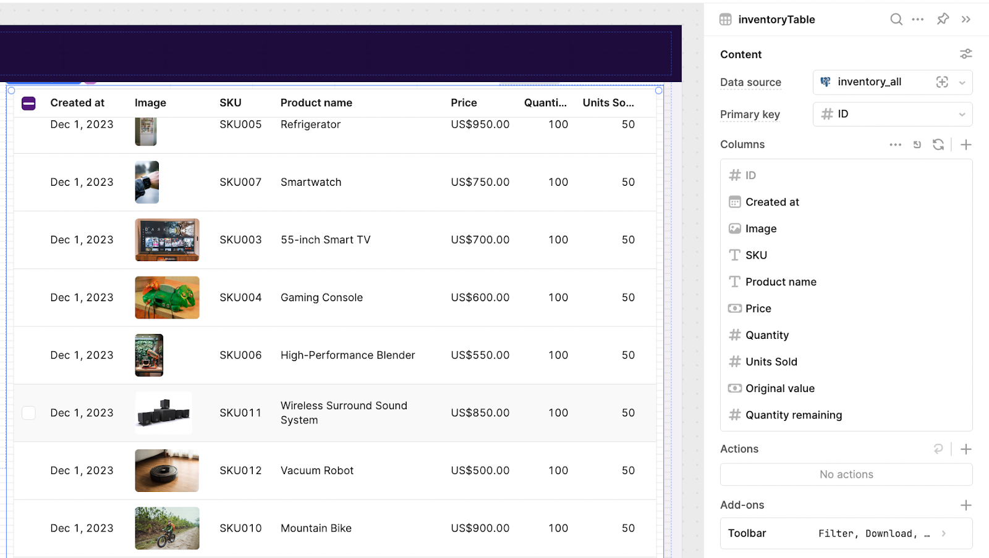Click the Refrigerator product name cell
The width and height of the screenshot is (989, 558).
[310, 125]
